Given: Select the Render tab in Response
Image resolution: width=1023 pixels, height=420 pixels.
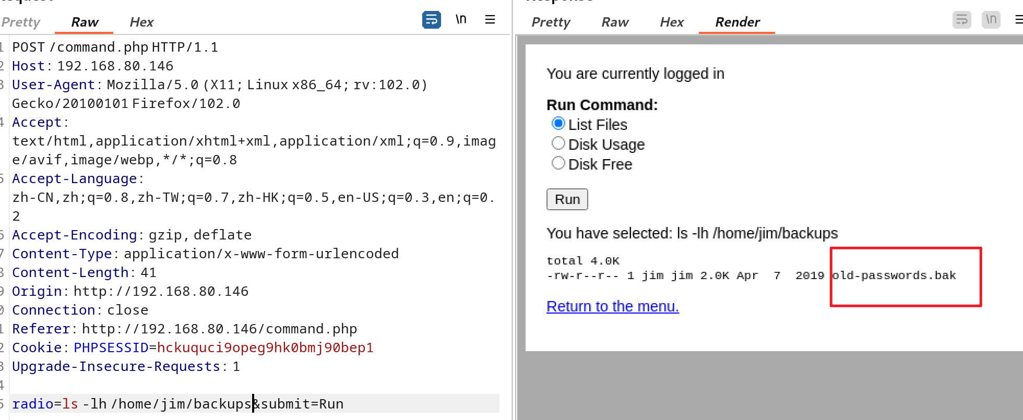Looking at the screenshot, I should (x=737, y=22).
